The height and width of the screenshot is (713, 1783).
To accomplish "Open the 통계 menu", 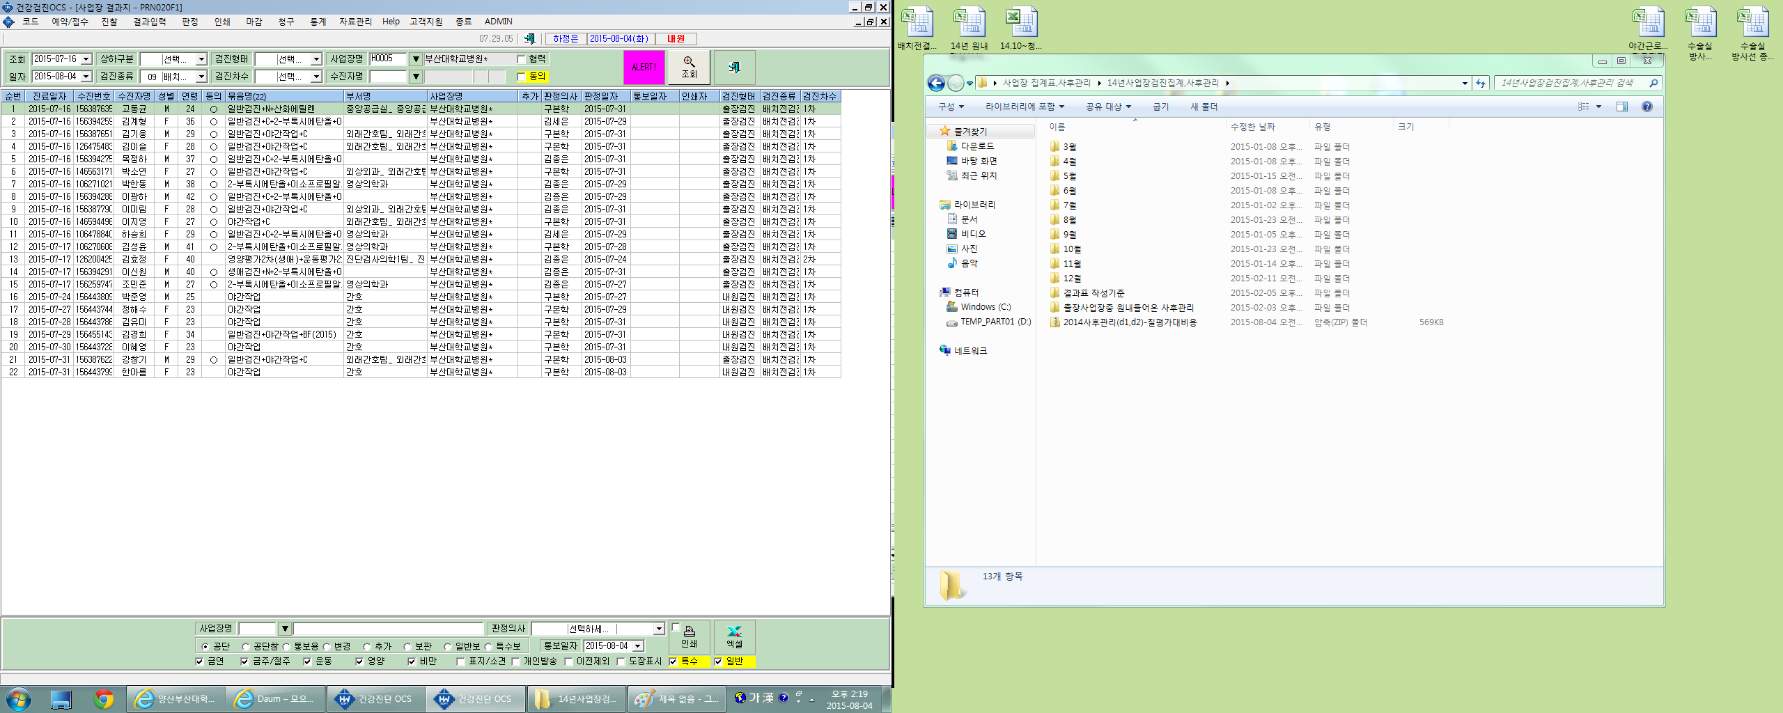I will pos(318,22).
